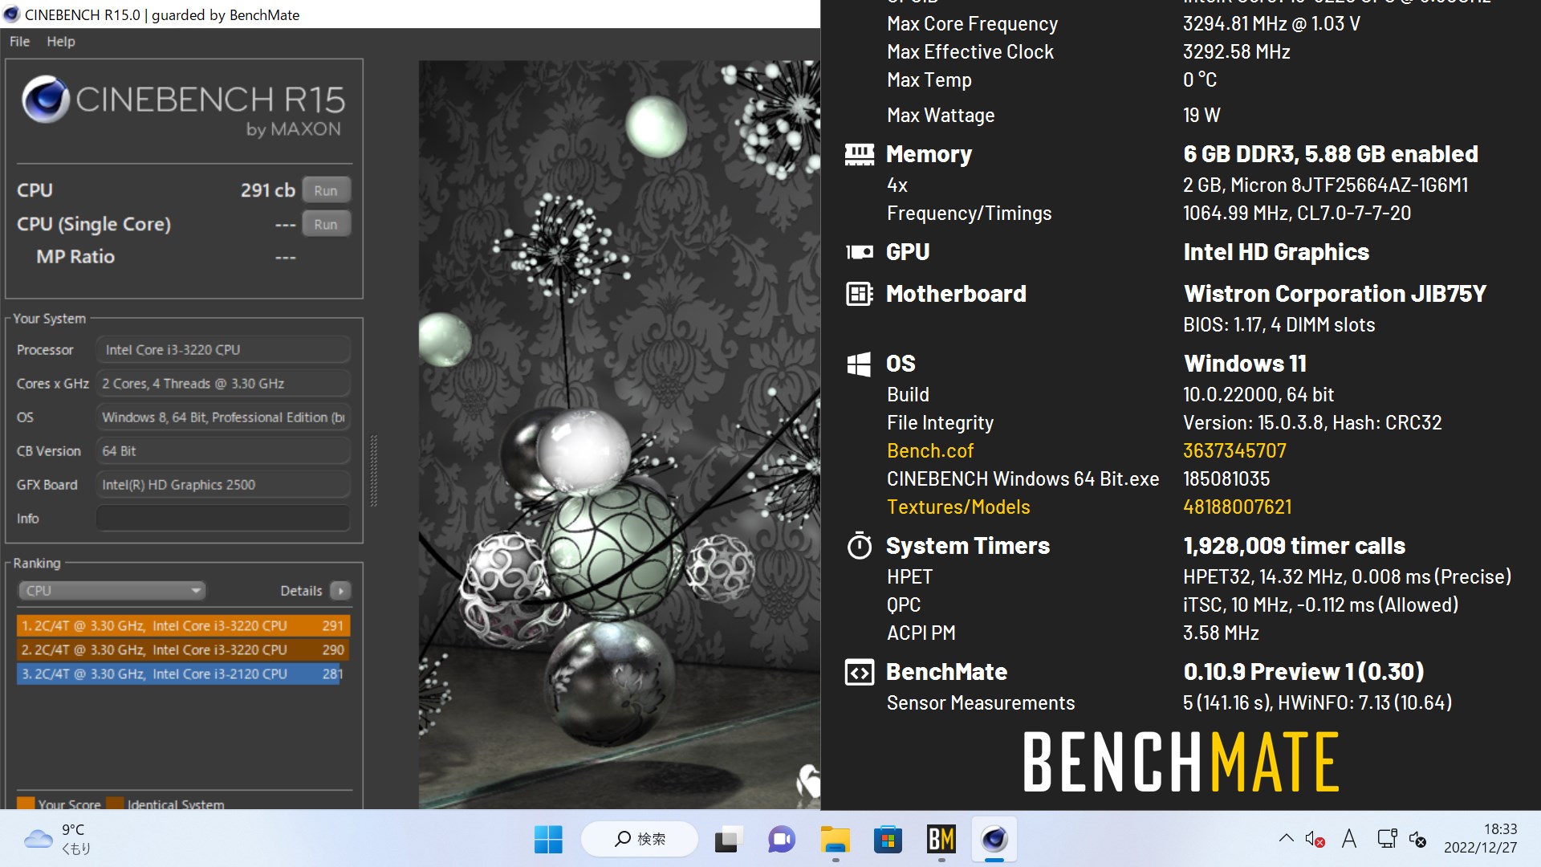Show hidden system tray icons
The width and height of the screenshot is (1541, 867).
click(1286, 839)
